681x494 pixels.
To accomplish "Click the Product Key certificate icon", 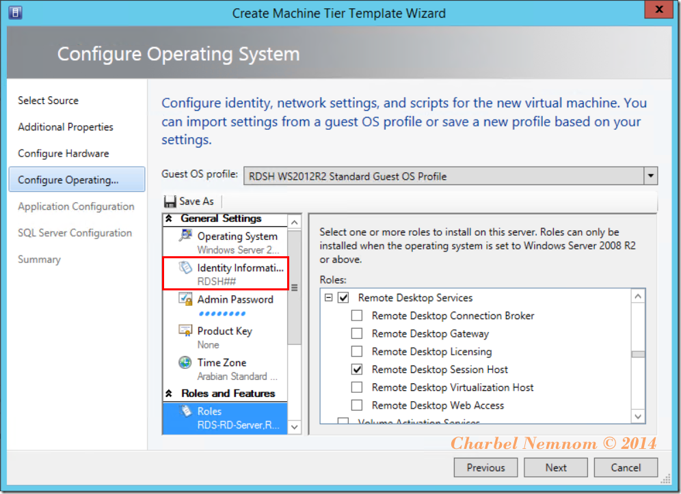I will tap(185, 331).
